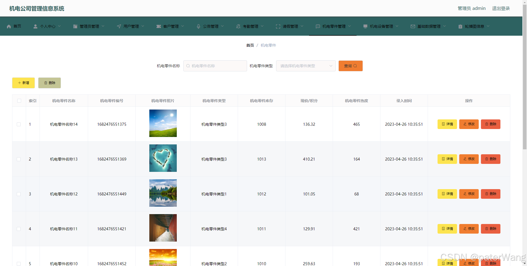The height and width of the screenshot is (266, 527).
Task: Click detail icon in 机电零件名称14 row
Action: click(443, 124)
